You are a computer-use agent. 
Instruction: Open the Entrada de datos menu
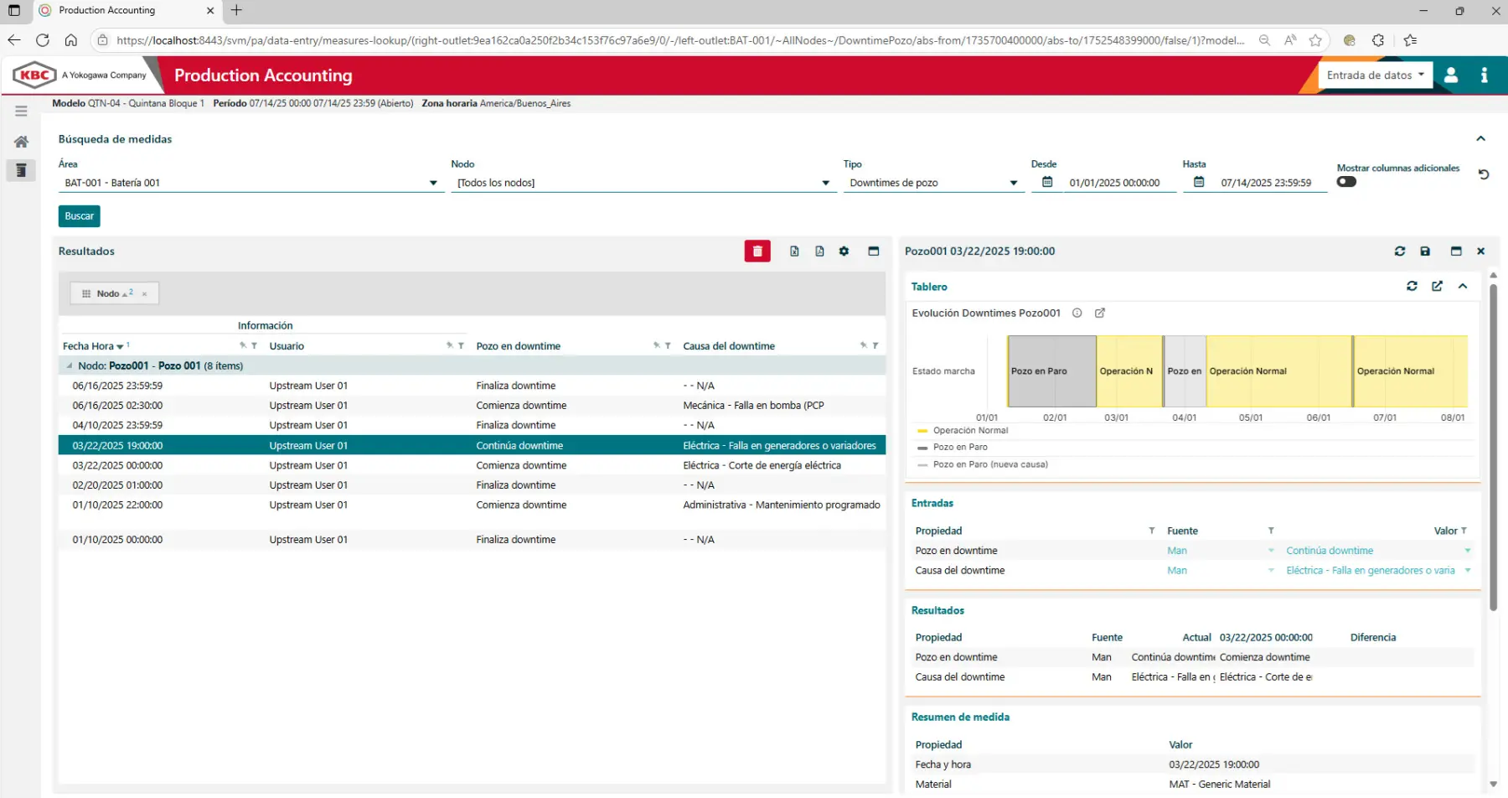pyautogui.click(x=1375, y=75)
